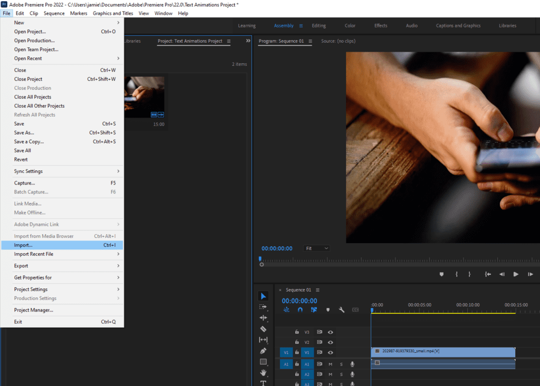The image size is (540, 386).
Task: Choose Save As... menu entry
Action: point(62,132)
